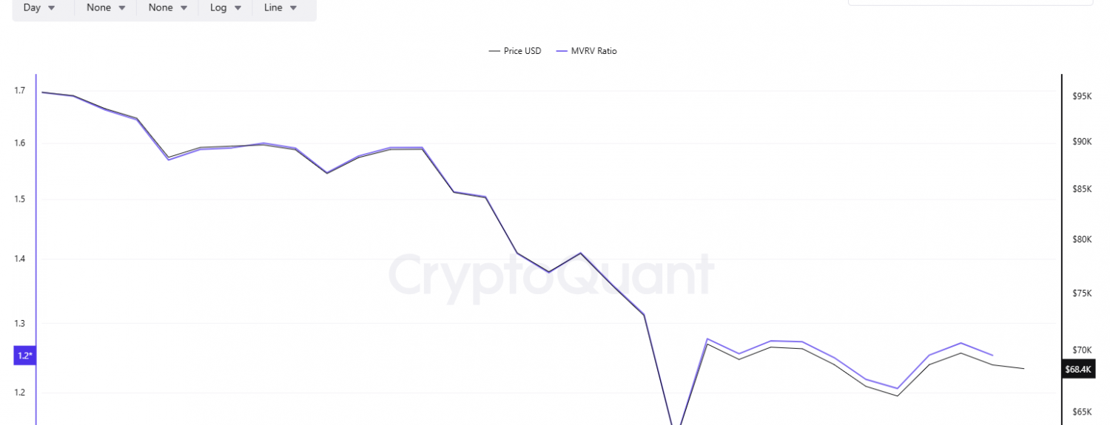
Task: Click the $85K price axis label
Action: [x=1082, y=189]
